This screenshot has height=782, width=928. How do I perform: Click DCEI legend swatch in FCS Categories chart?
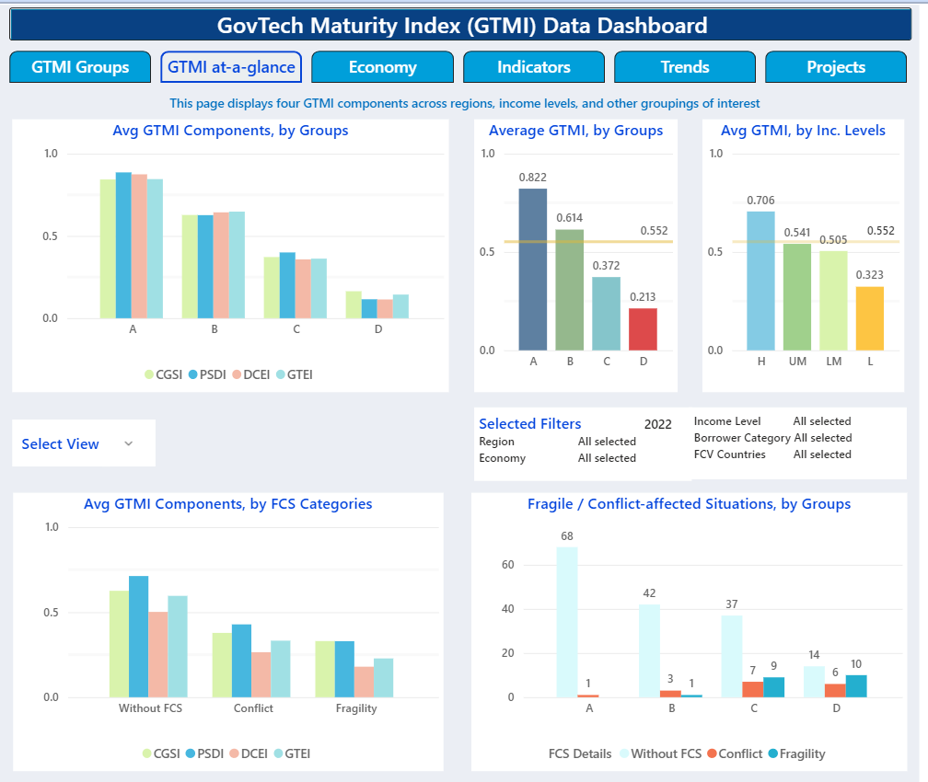click(x=235, y=753)
